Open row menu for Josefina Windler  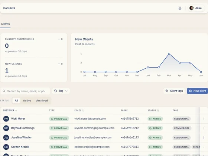(x=204, y=137)
